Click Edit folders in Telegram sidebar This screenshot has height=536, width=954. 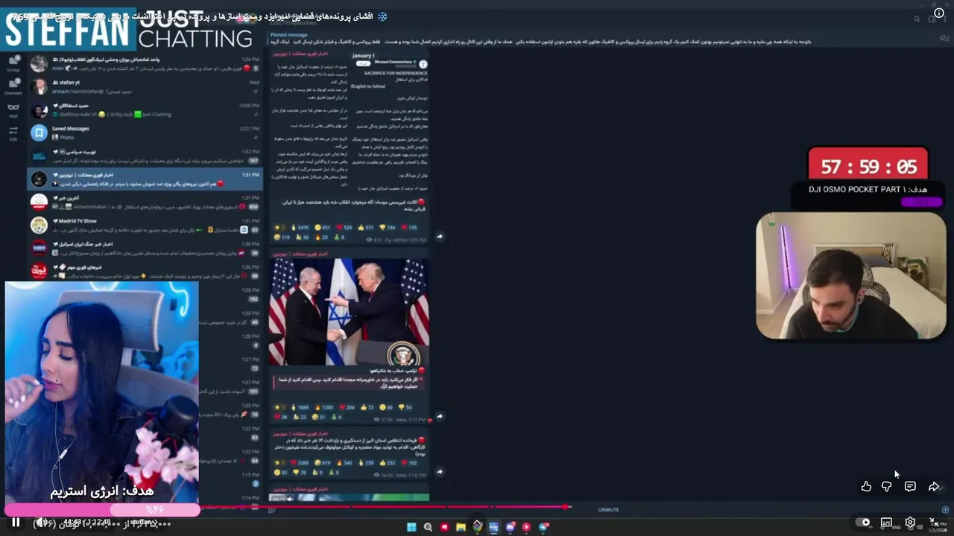13,133
